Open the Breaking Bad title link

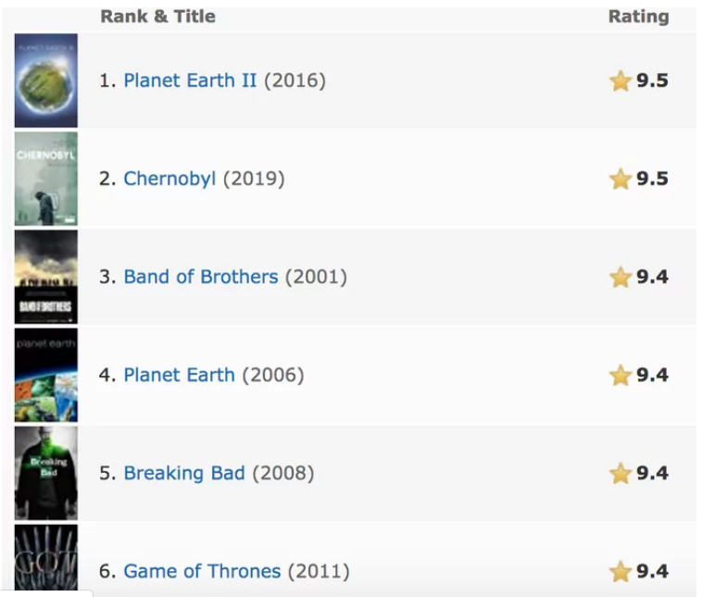[184, 473]
